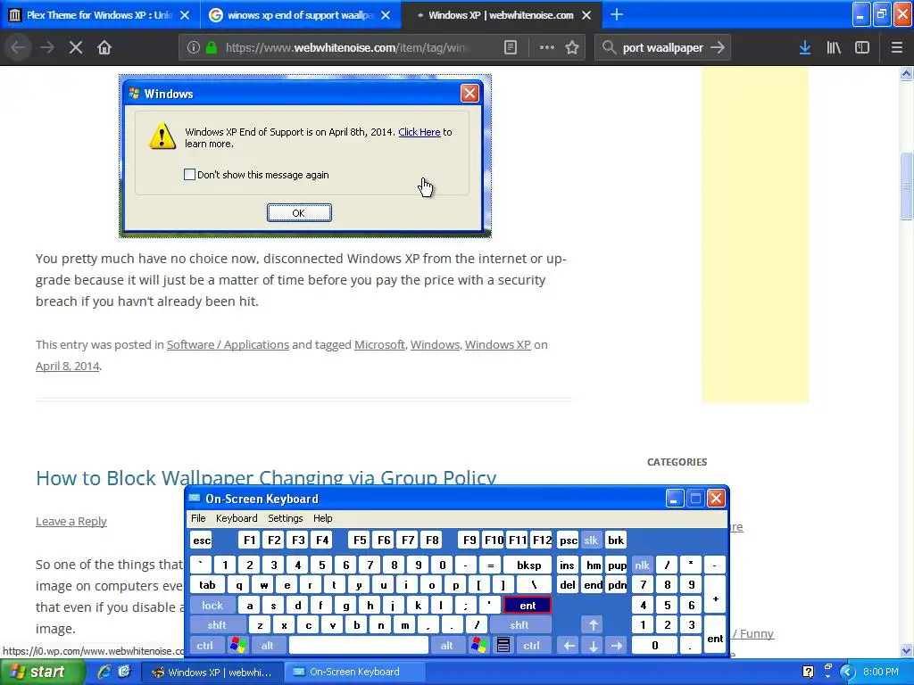Click the Windows logo key left of alt
Viewport: 914px width, 685px height.
point(237,646)
